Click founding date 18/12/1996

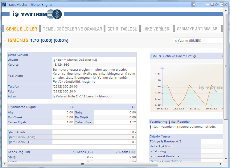click(61, 65)
